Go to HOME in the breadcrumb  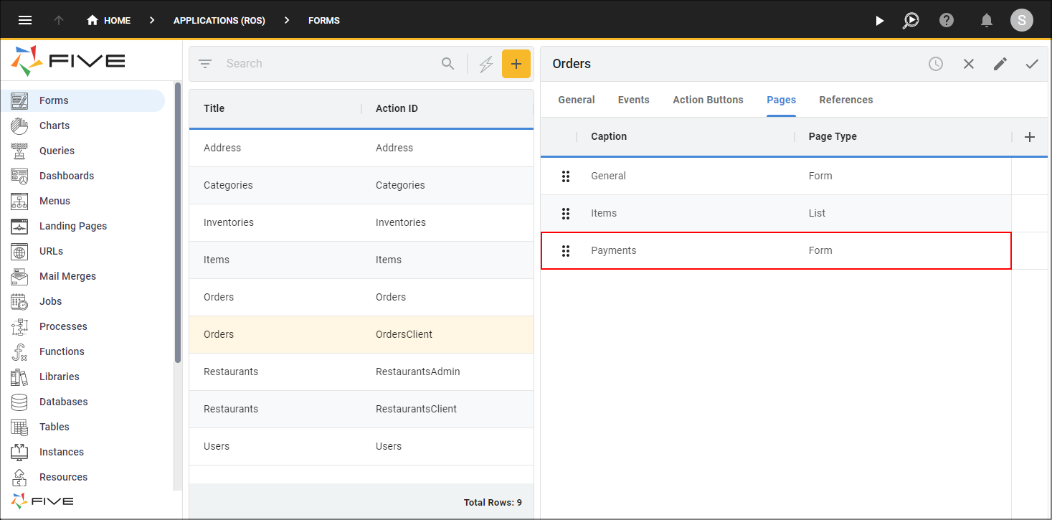[117, 21]
